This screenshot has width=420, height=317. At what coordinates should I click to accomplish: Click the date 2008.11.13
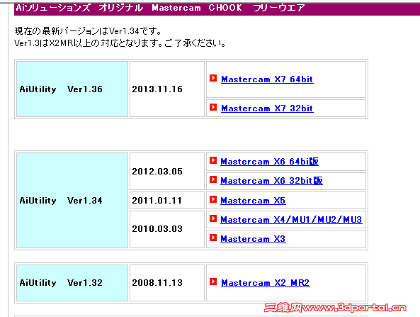[x=157, y=283]
